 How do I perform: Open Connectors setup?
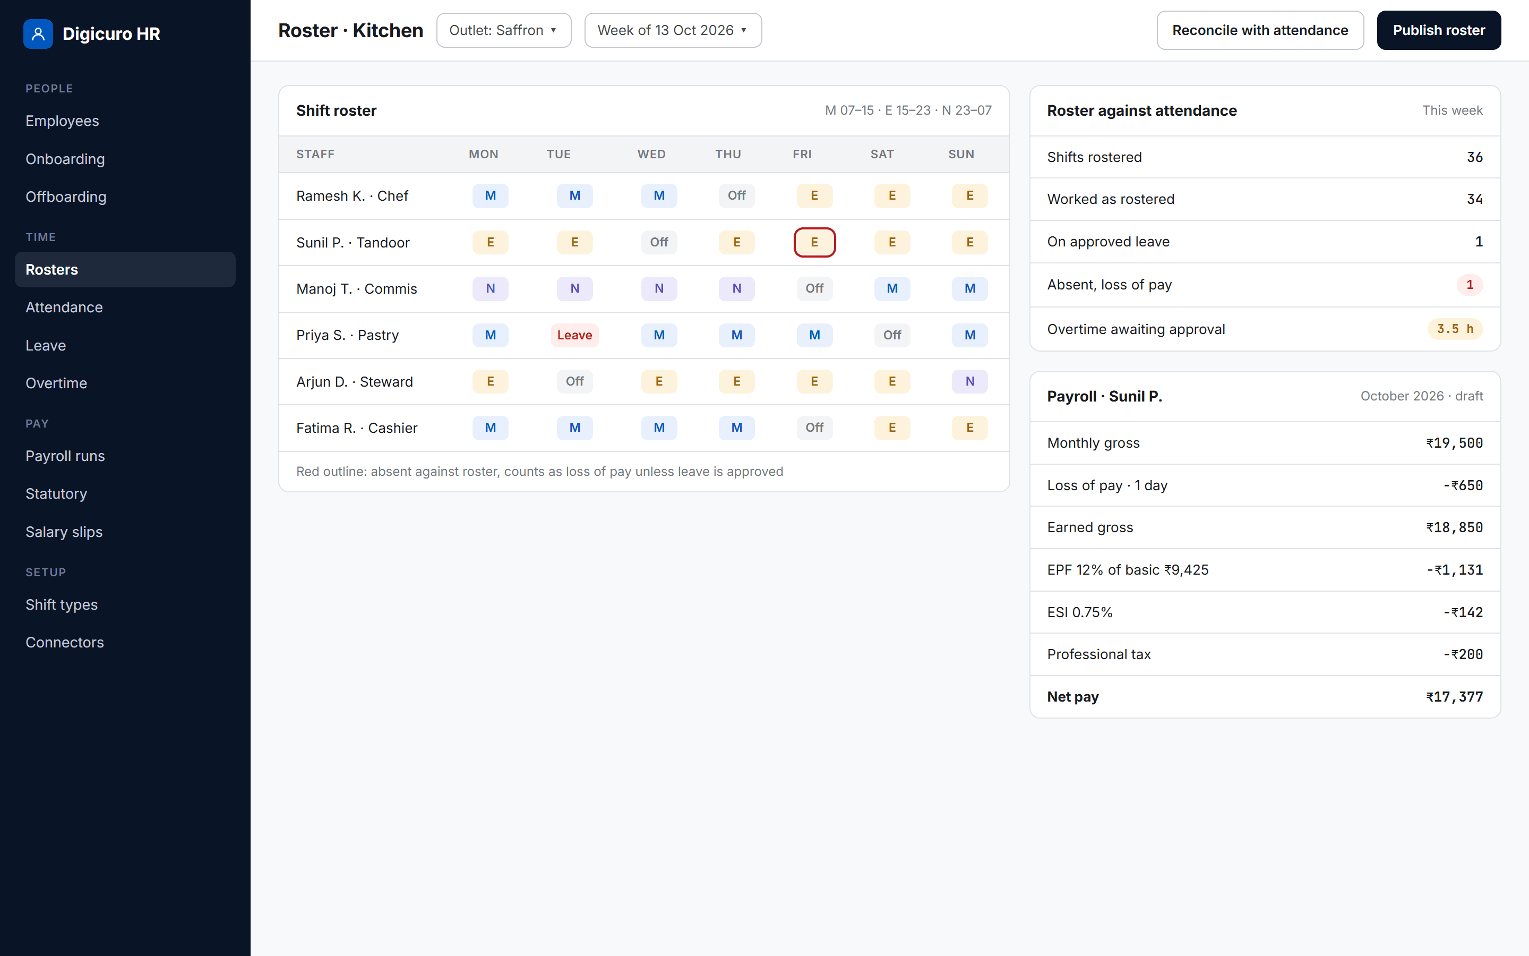(x=125, y=643)
